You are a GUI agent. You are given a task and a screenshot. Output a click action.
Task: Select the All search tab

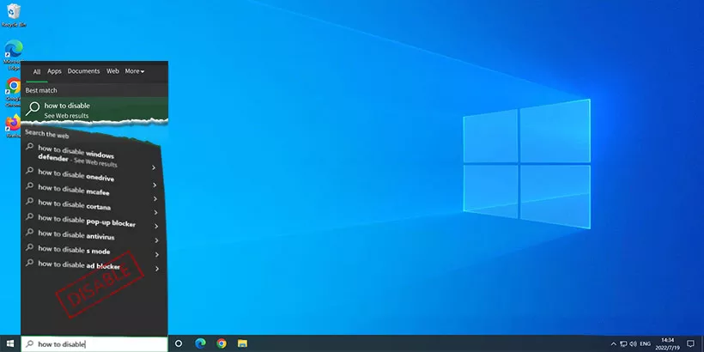point(37,72)
